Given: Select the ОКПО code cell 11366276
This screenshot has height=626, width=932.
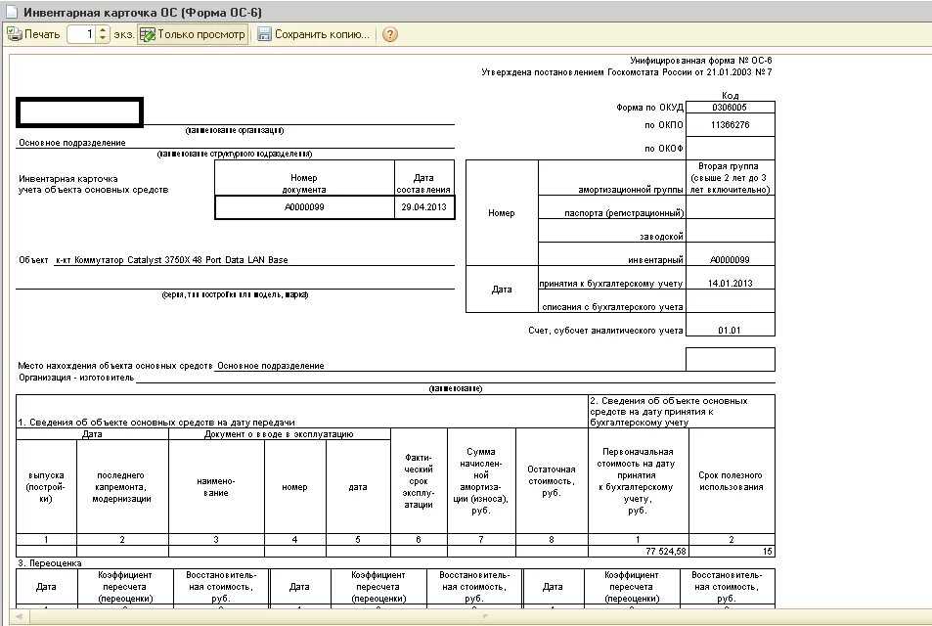Looking at the screenshot, I should 730,125.
